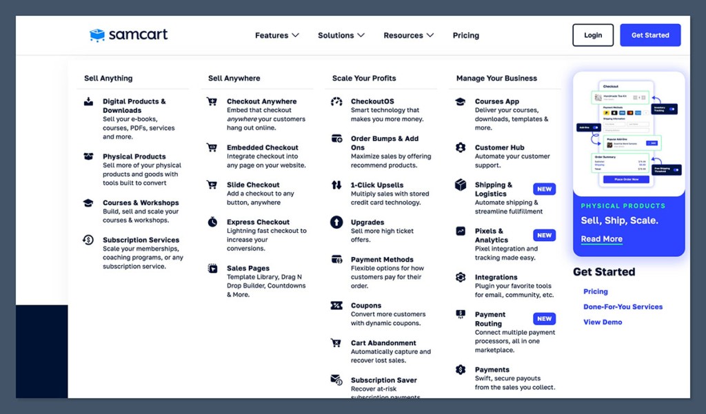The image size is (706, 414).
Task: Select the Digital Products & Downloads icon
Action: [x=89, y=101]
